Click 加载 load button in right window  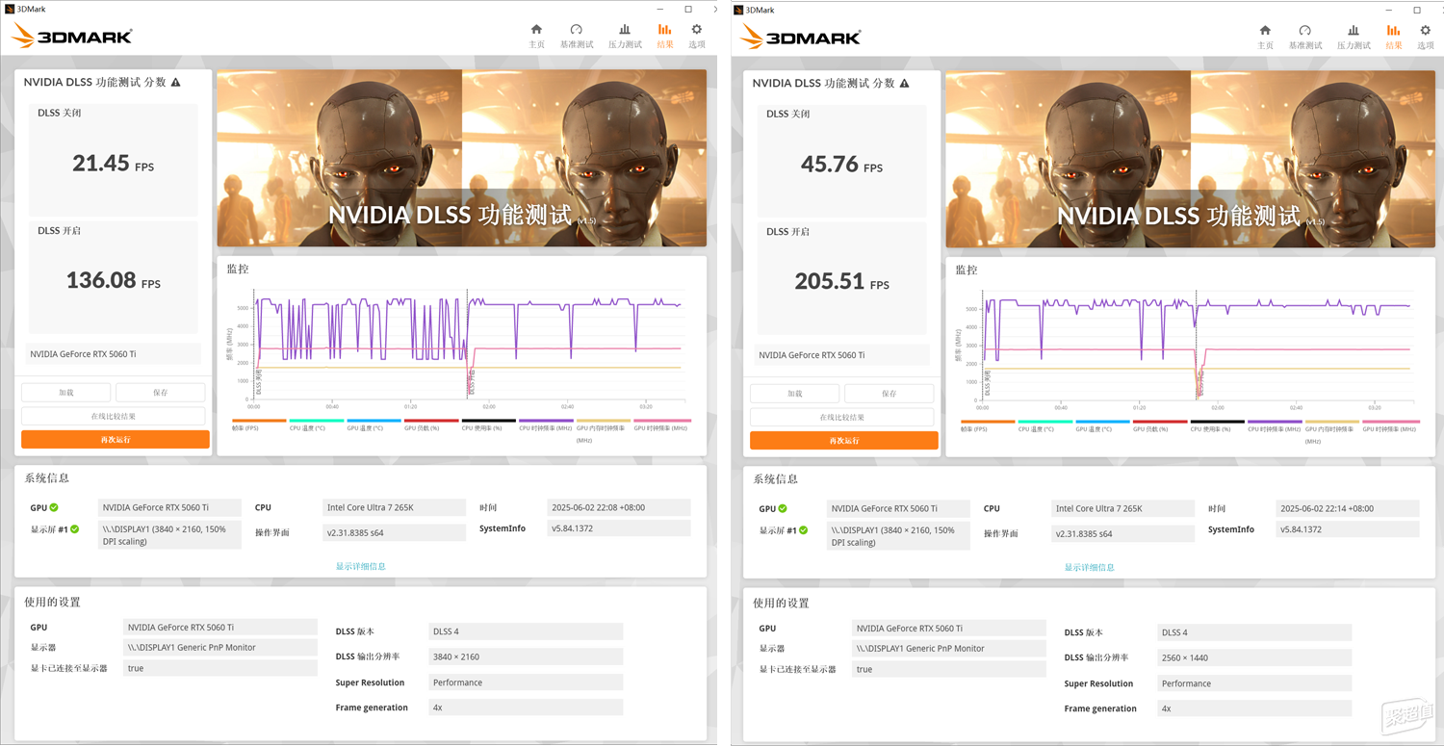coord(794,394)
